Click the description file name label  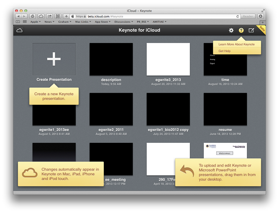pos(111,80)
